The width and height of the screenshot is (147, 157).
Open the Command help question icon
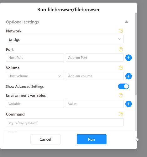(x=121, y=114)
